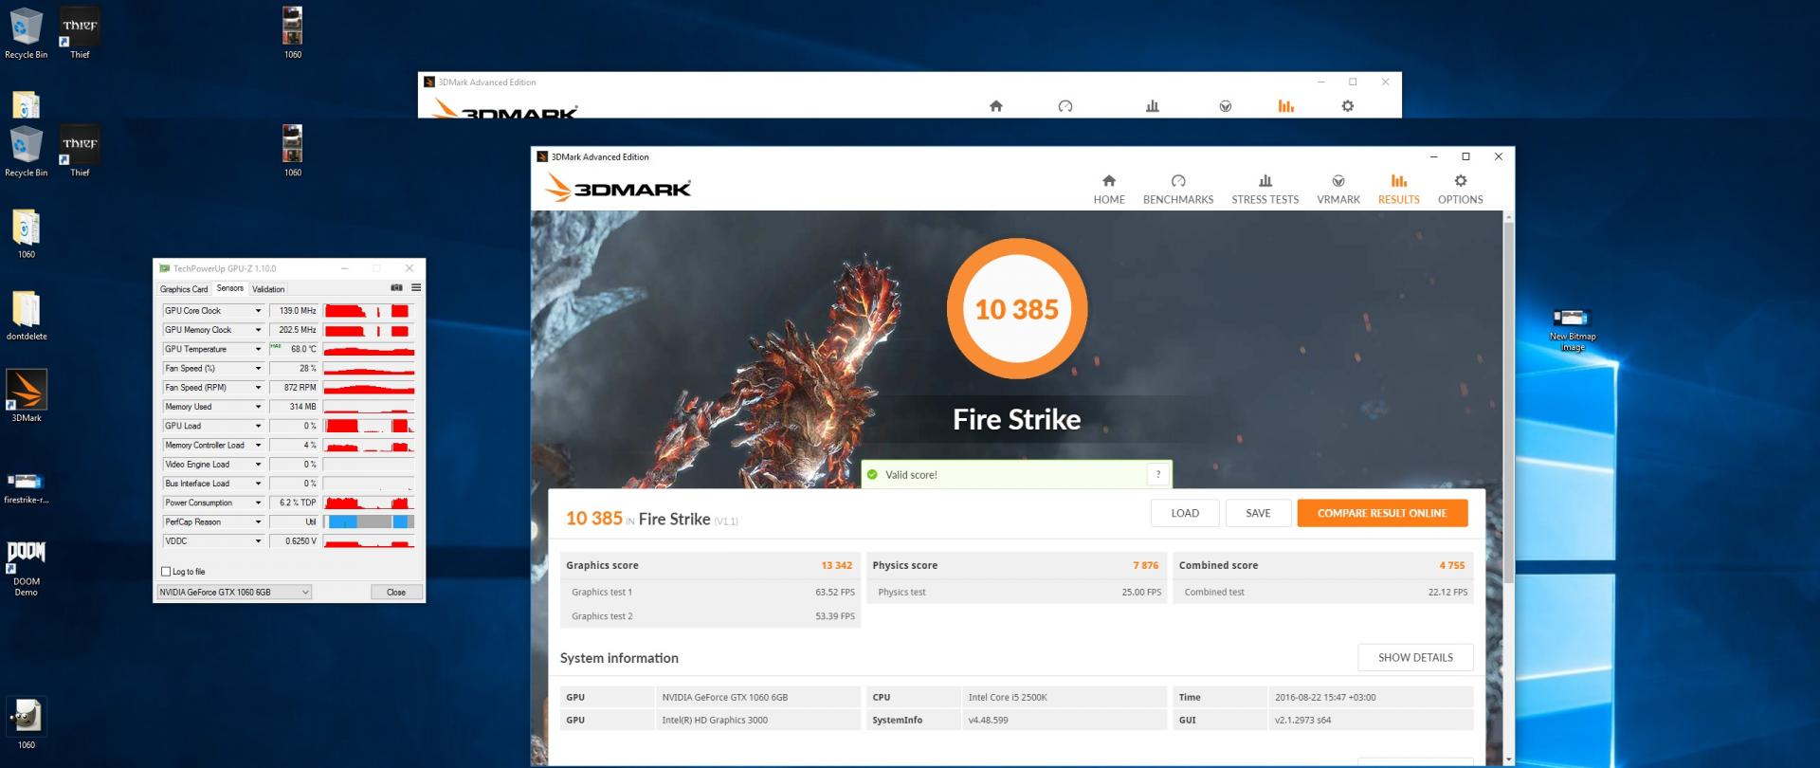
Task: Click the VRMark icon in background 3DMark window
Action: coord(1226,106)
